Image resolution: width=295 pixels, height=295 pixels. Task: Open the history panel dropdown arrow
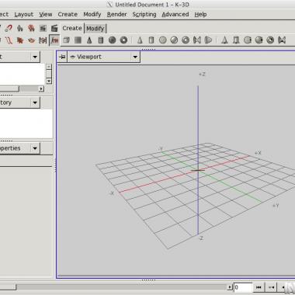coord(35,102)
